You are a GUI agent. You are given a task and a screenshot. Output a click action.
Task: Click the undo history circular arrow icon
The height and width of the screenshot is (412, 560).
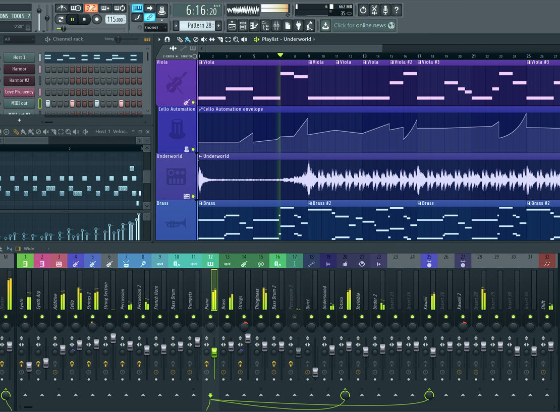click(x=363, y=10)
